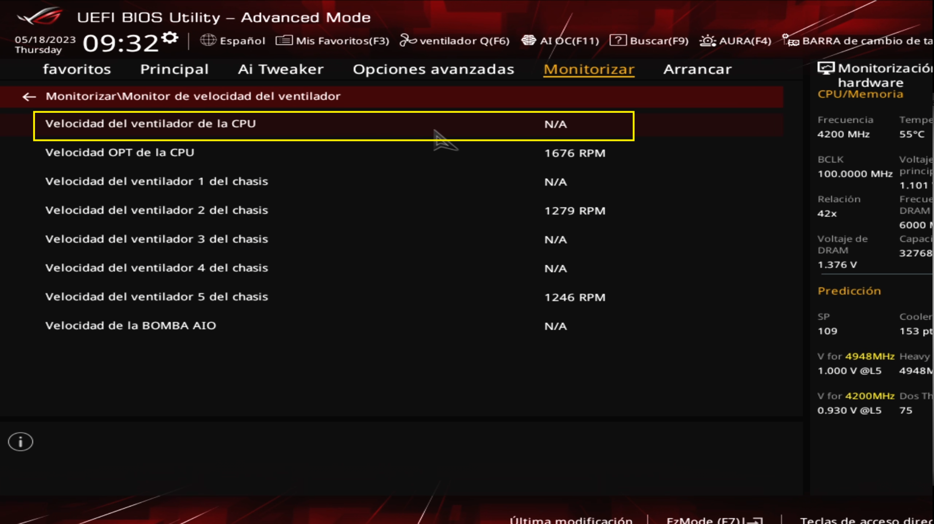
Task: Open AURA lighting settings icon
Action: (x=707, y=41)
